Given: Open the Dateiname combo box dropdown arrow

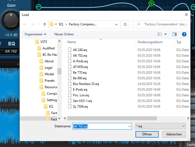Looking at the screenshot, I should coord(129,126).
